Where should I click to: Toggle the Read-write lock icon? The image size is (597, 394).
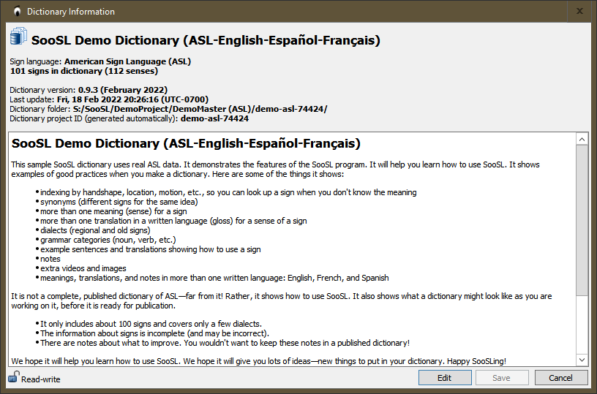pos(14,377)
